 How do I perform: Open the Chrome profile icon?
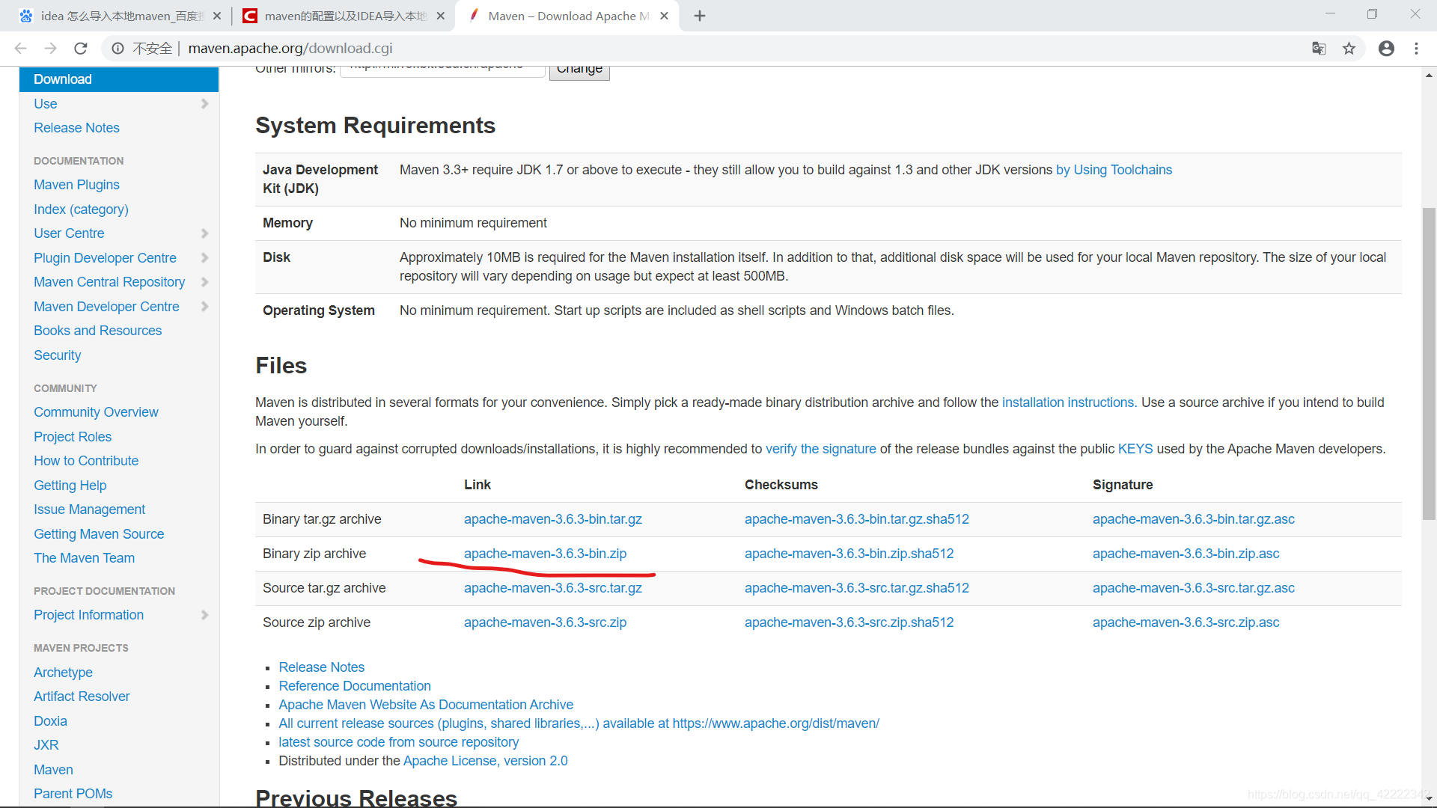coord(1386,49)
